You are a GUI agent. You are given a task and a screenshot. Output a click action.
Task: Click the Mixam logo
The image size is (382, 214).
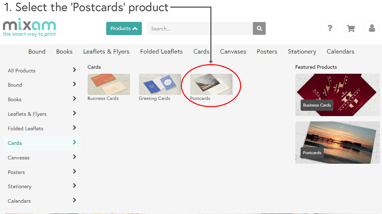click(x=29, y=27)
